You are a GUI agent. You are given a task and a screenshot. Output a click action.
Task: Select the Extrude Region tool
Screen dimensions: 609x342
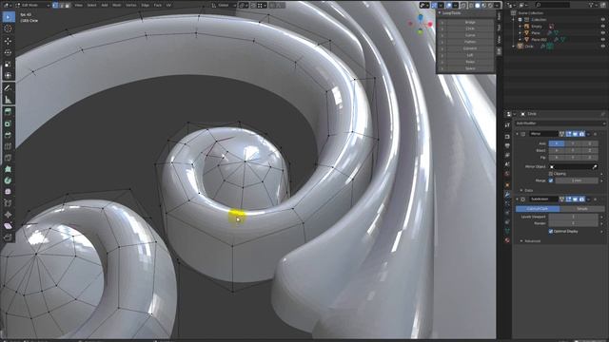click(9, 112)
